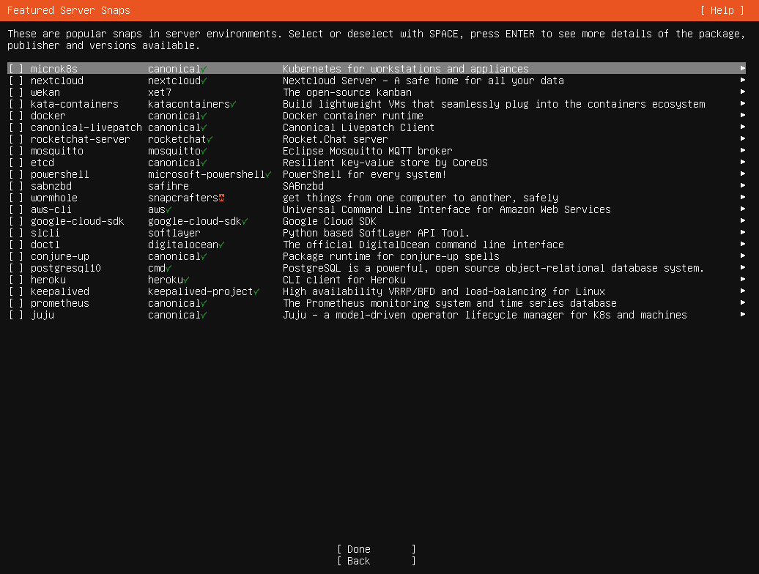Screen dimensions: 759x574
Task: Toggle the powershell snap checkbox
Action: [16, 174]
